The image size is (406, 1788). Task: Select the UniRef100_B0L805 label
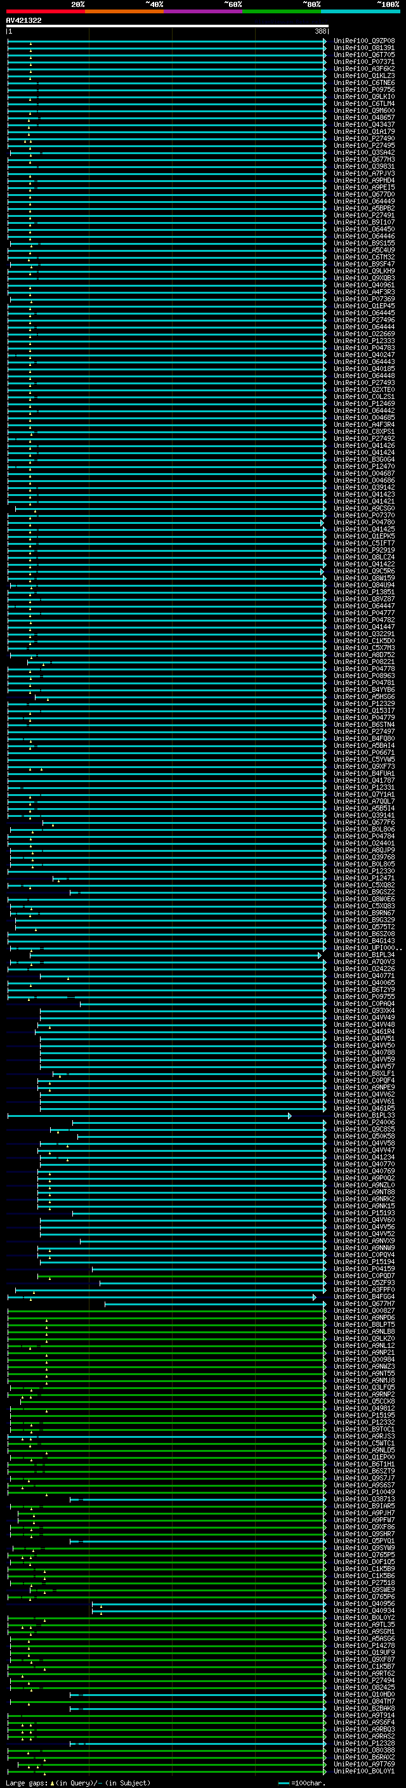(x=363, y=864)
